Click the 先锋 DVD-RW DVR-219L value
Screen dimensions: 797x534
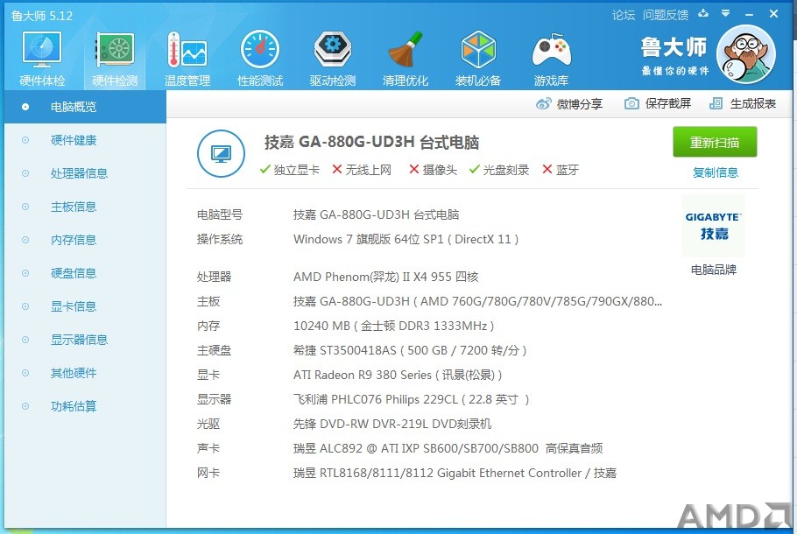click(x=392, y=424)
